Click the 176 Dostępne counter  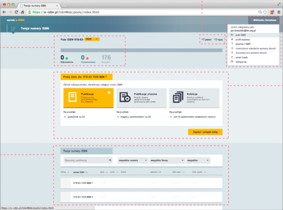pyautogui.click(x=106, y=59)
